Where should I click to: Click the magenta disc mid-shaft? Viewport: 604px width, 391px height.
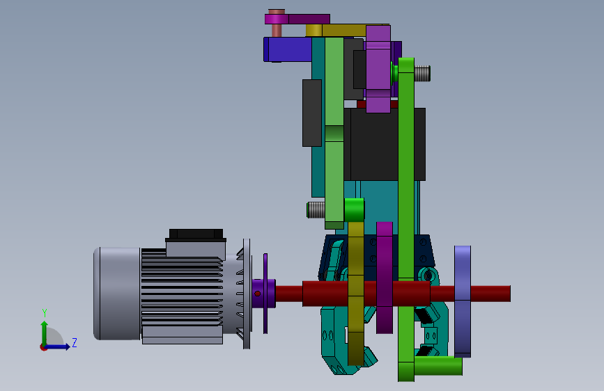click(385, 278)
